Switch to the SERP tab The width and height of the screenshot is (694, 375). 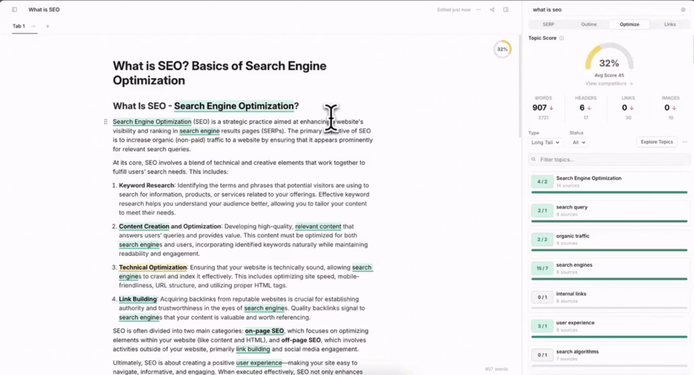tap(548, 24)
